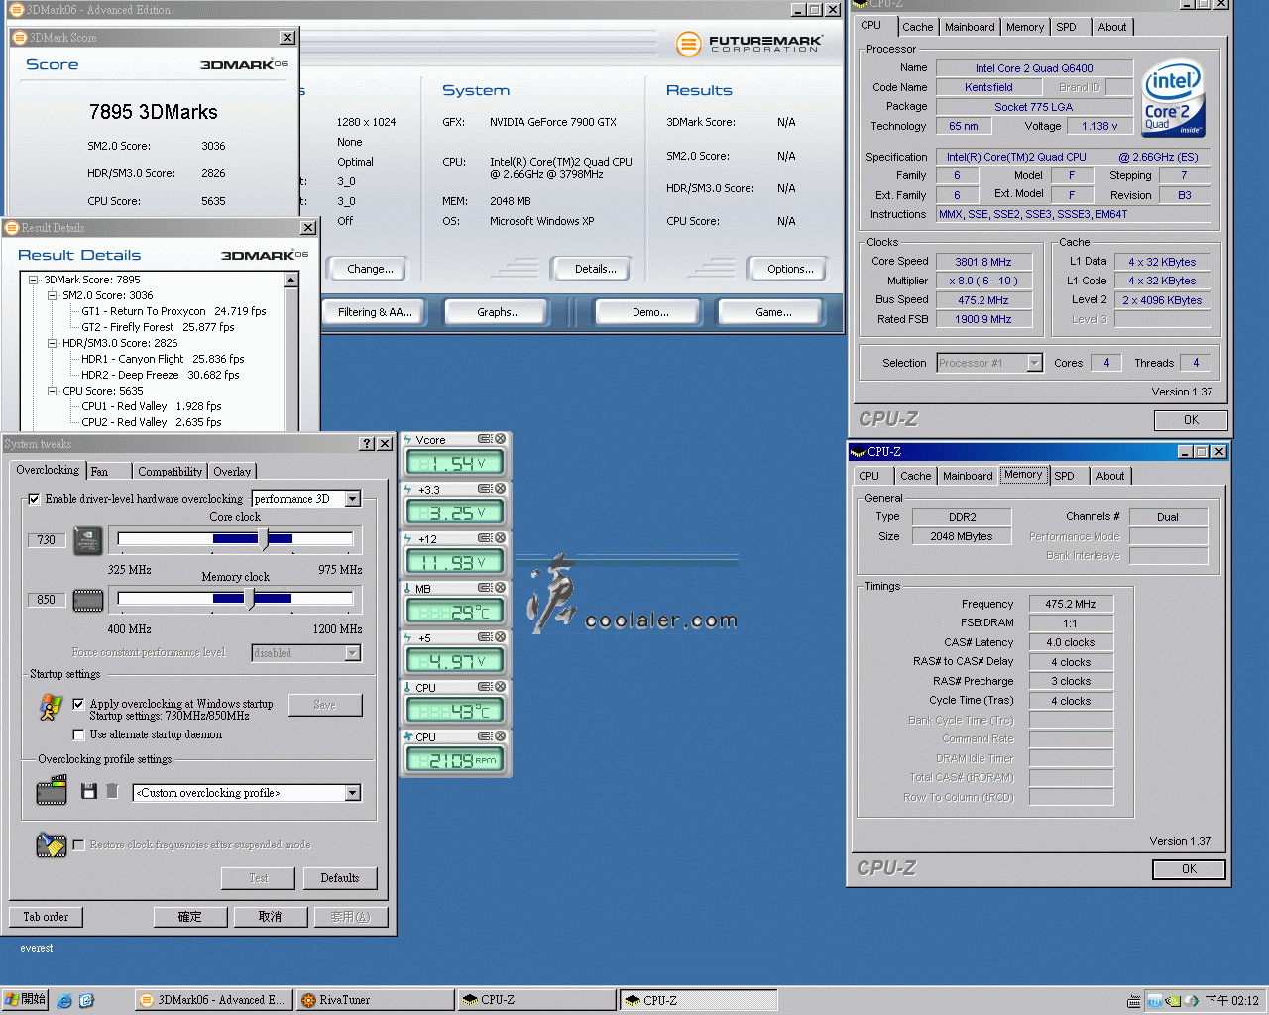Uncheck Apply overclocking at Windows startup
1269x1015 pixels.
tap(77, 704)
